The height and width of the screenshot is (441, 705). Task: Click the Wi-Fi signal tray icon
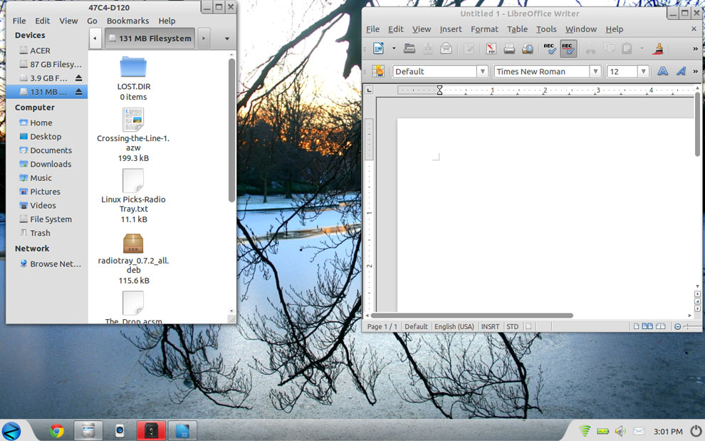[585, 431]
